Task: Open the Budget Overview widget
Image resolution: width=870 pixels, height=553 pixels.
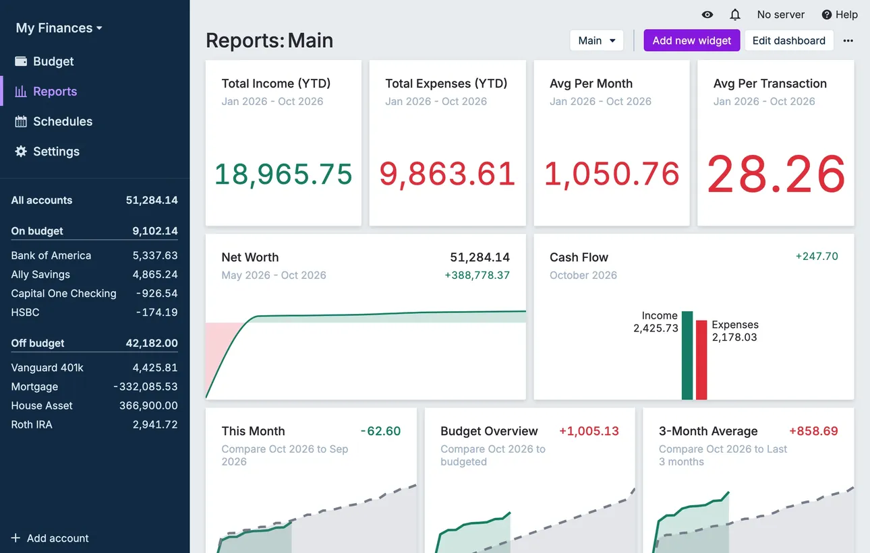Action: pyautogui.click(x=530, y=480)
